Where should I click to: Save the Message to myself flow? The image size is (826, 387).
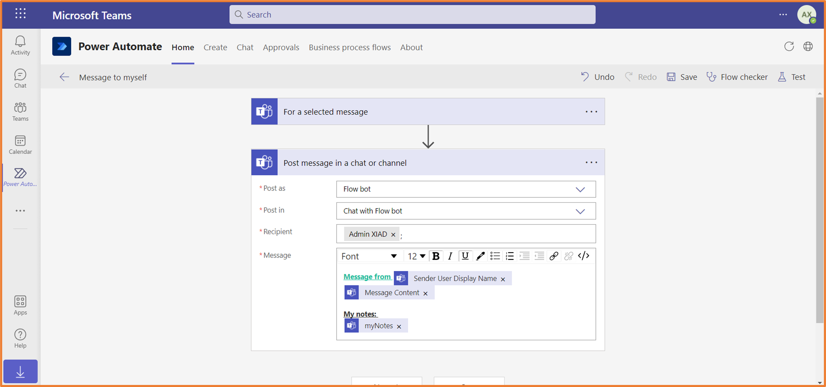coord(681,77)
